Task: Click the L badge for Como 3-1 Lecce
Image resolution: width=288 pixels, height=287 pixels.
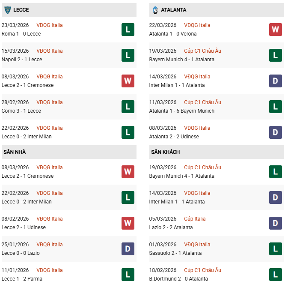Action: [x=128, y=107]
